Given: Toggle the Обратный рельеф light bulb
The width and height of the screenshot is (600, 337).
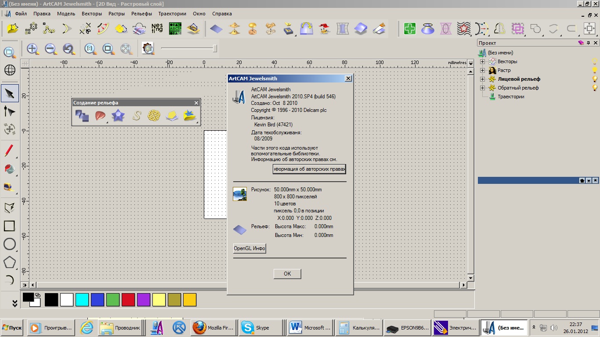Looking at the screenshot, I should [595, 88].
